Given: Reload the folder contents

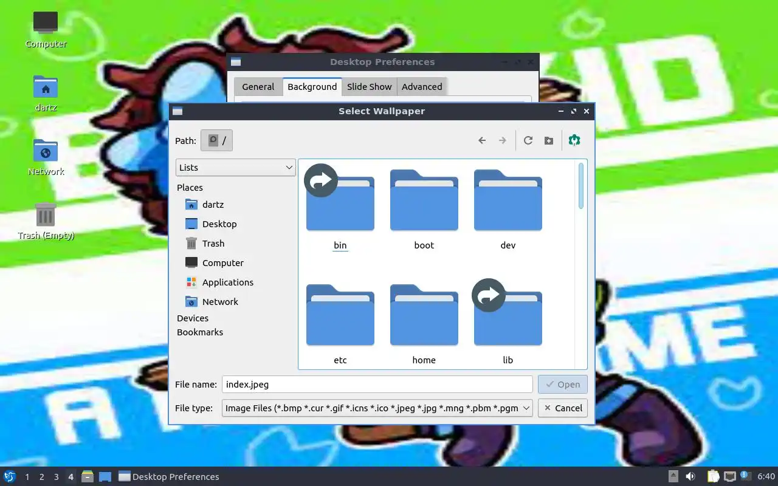Looking at the screenshot, I should pyautogui.click(x=528, y=140).
